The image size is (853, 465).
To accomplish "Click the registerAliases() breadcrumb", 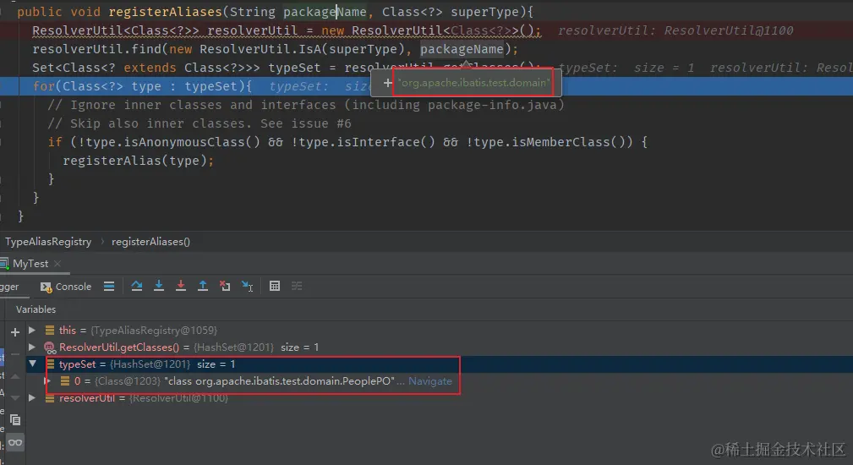I will (x=150, y=242).
